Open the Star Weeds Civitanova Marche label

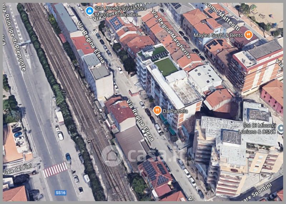click(120, 11)
